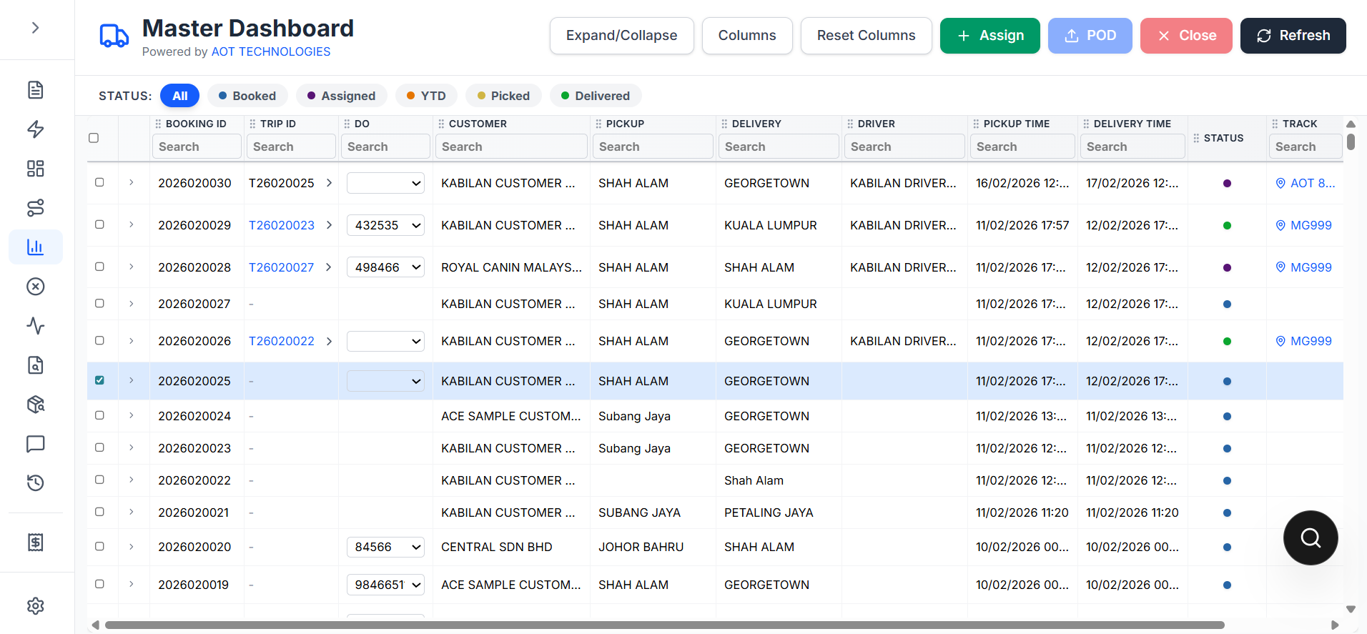1367x634 pixels.
Task: Click the green Assign button
Action: click(x=990, y=36)
